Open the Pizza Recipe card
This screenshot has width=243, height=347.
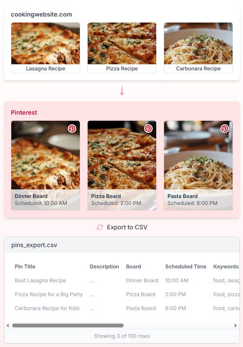122,48
